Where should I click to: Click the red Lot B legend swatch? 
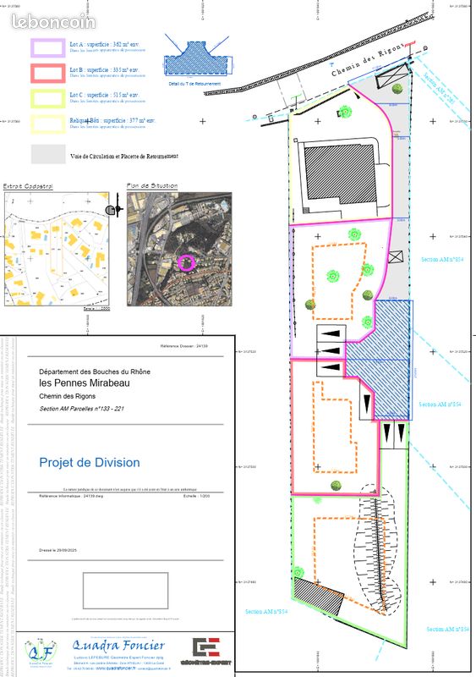[x=48, y=74]
